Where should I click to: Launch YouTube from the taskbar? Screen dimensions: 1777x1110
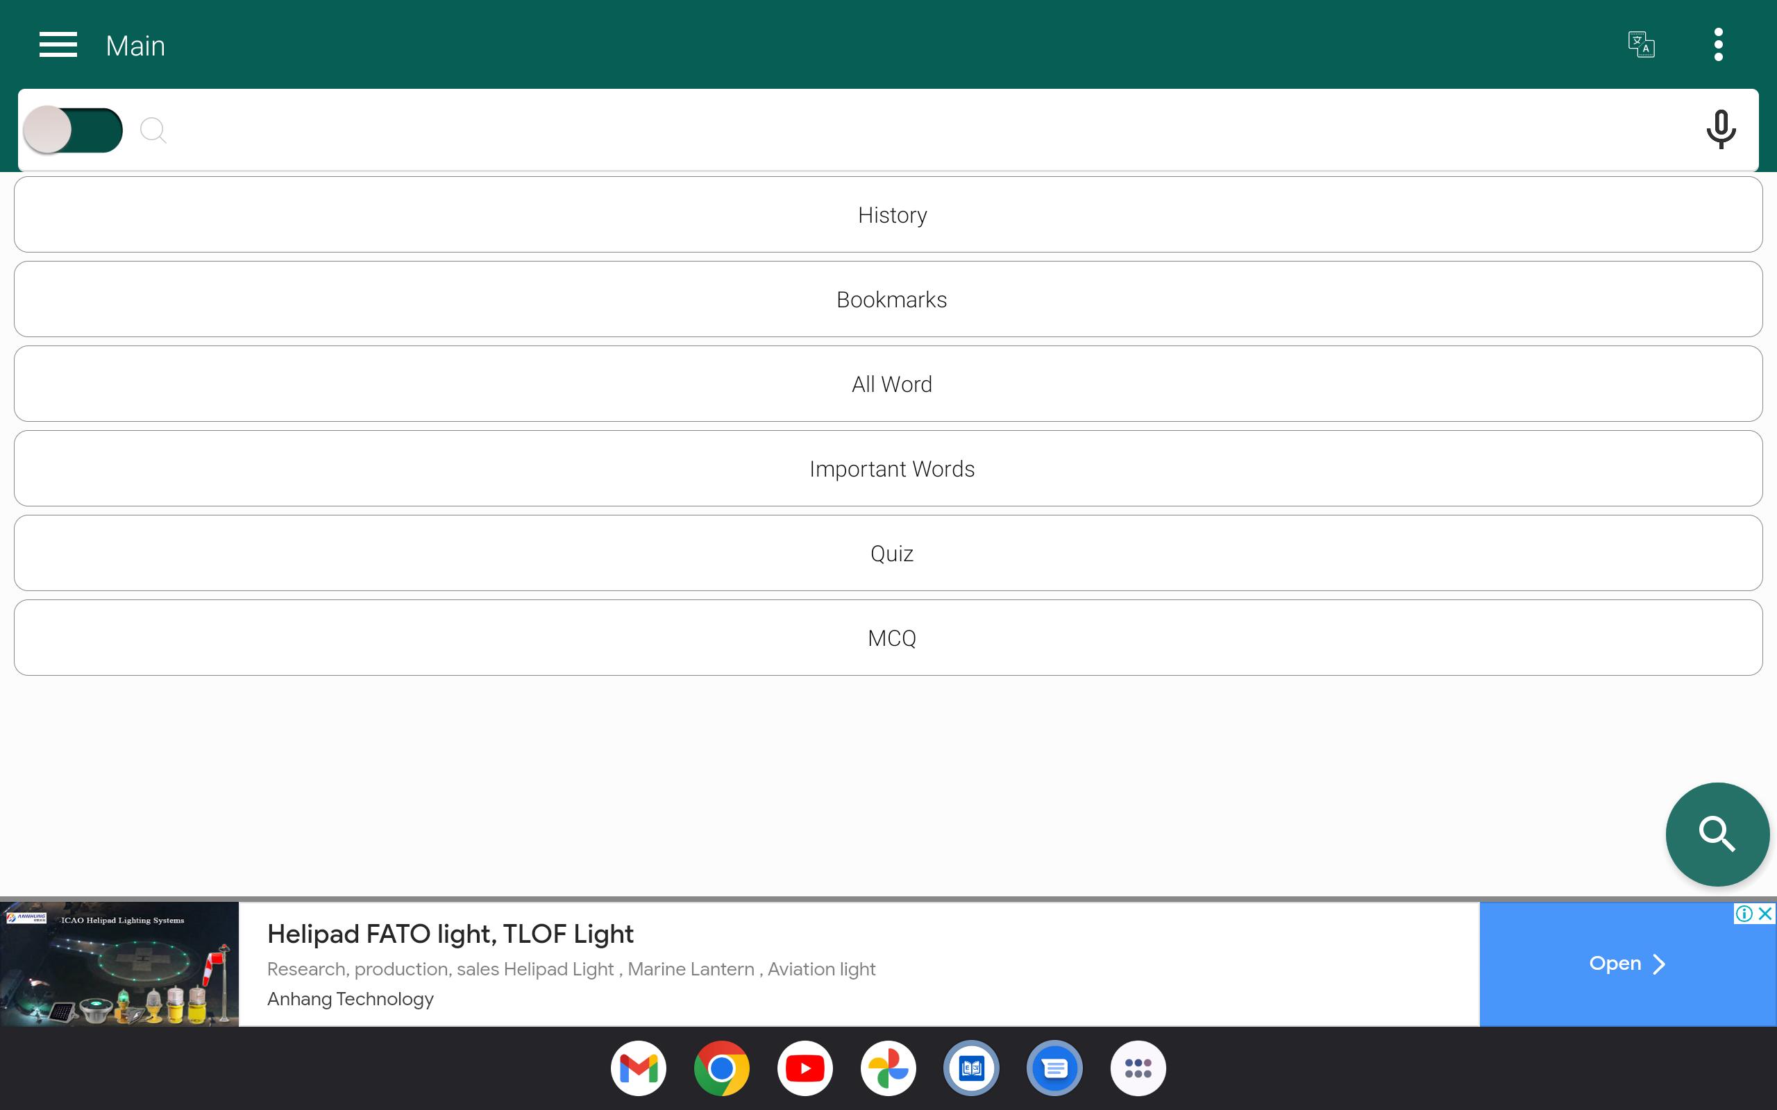coord(805,1068)
